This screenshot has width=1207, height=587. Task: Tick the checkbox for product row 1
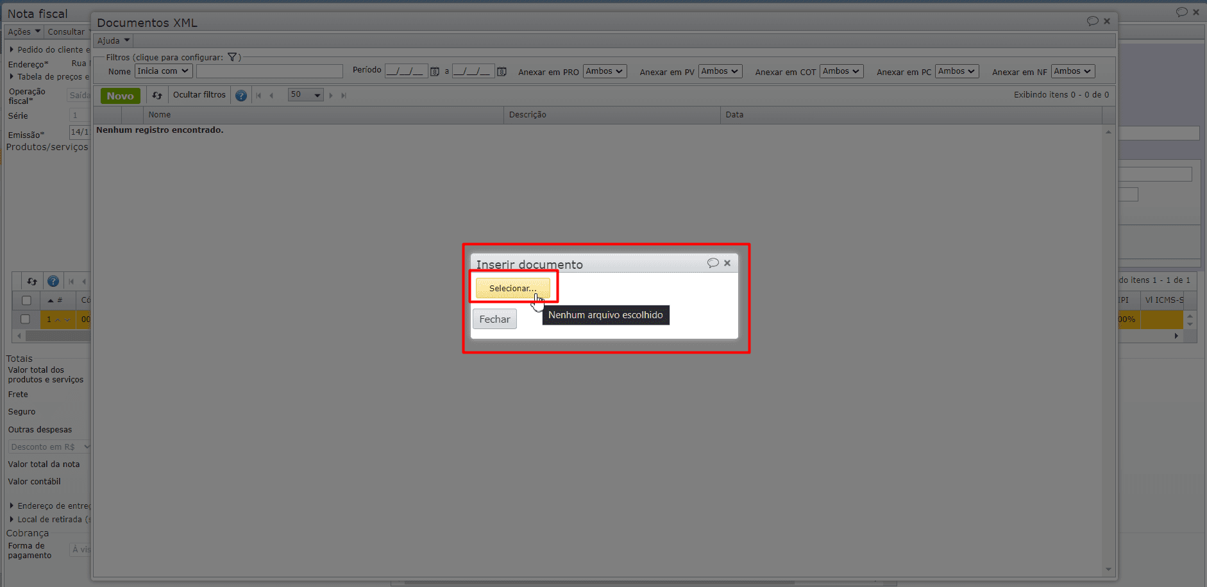pyautogui.click(x=25, y=319)
